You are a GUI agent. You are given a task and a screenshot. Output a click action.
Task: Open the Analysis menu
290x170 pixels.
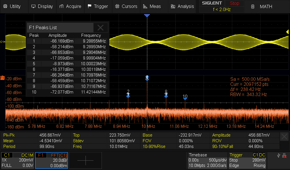click(x=182, y=6)
